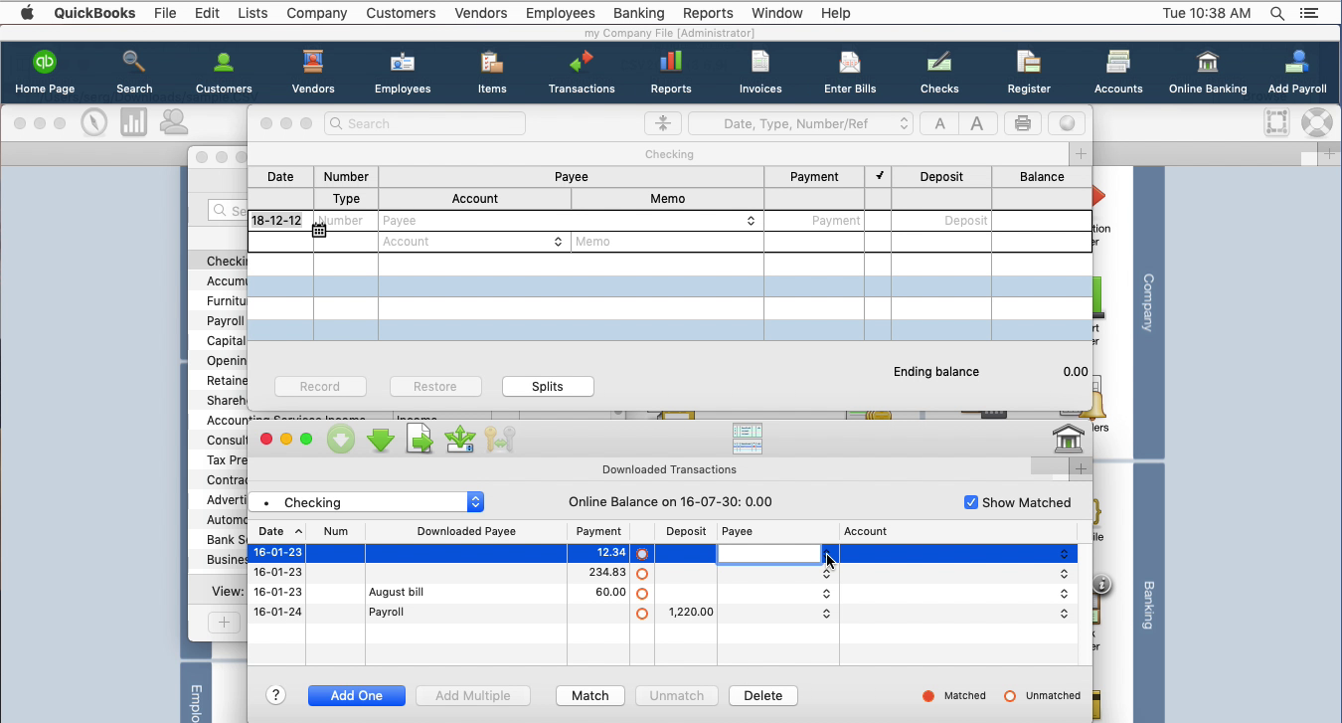The width and height of the screenshot is (1342, 723).
Task: Open the Company menu
Action: click(316, 13)
